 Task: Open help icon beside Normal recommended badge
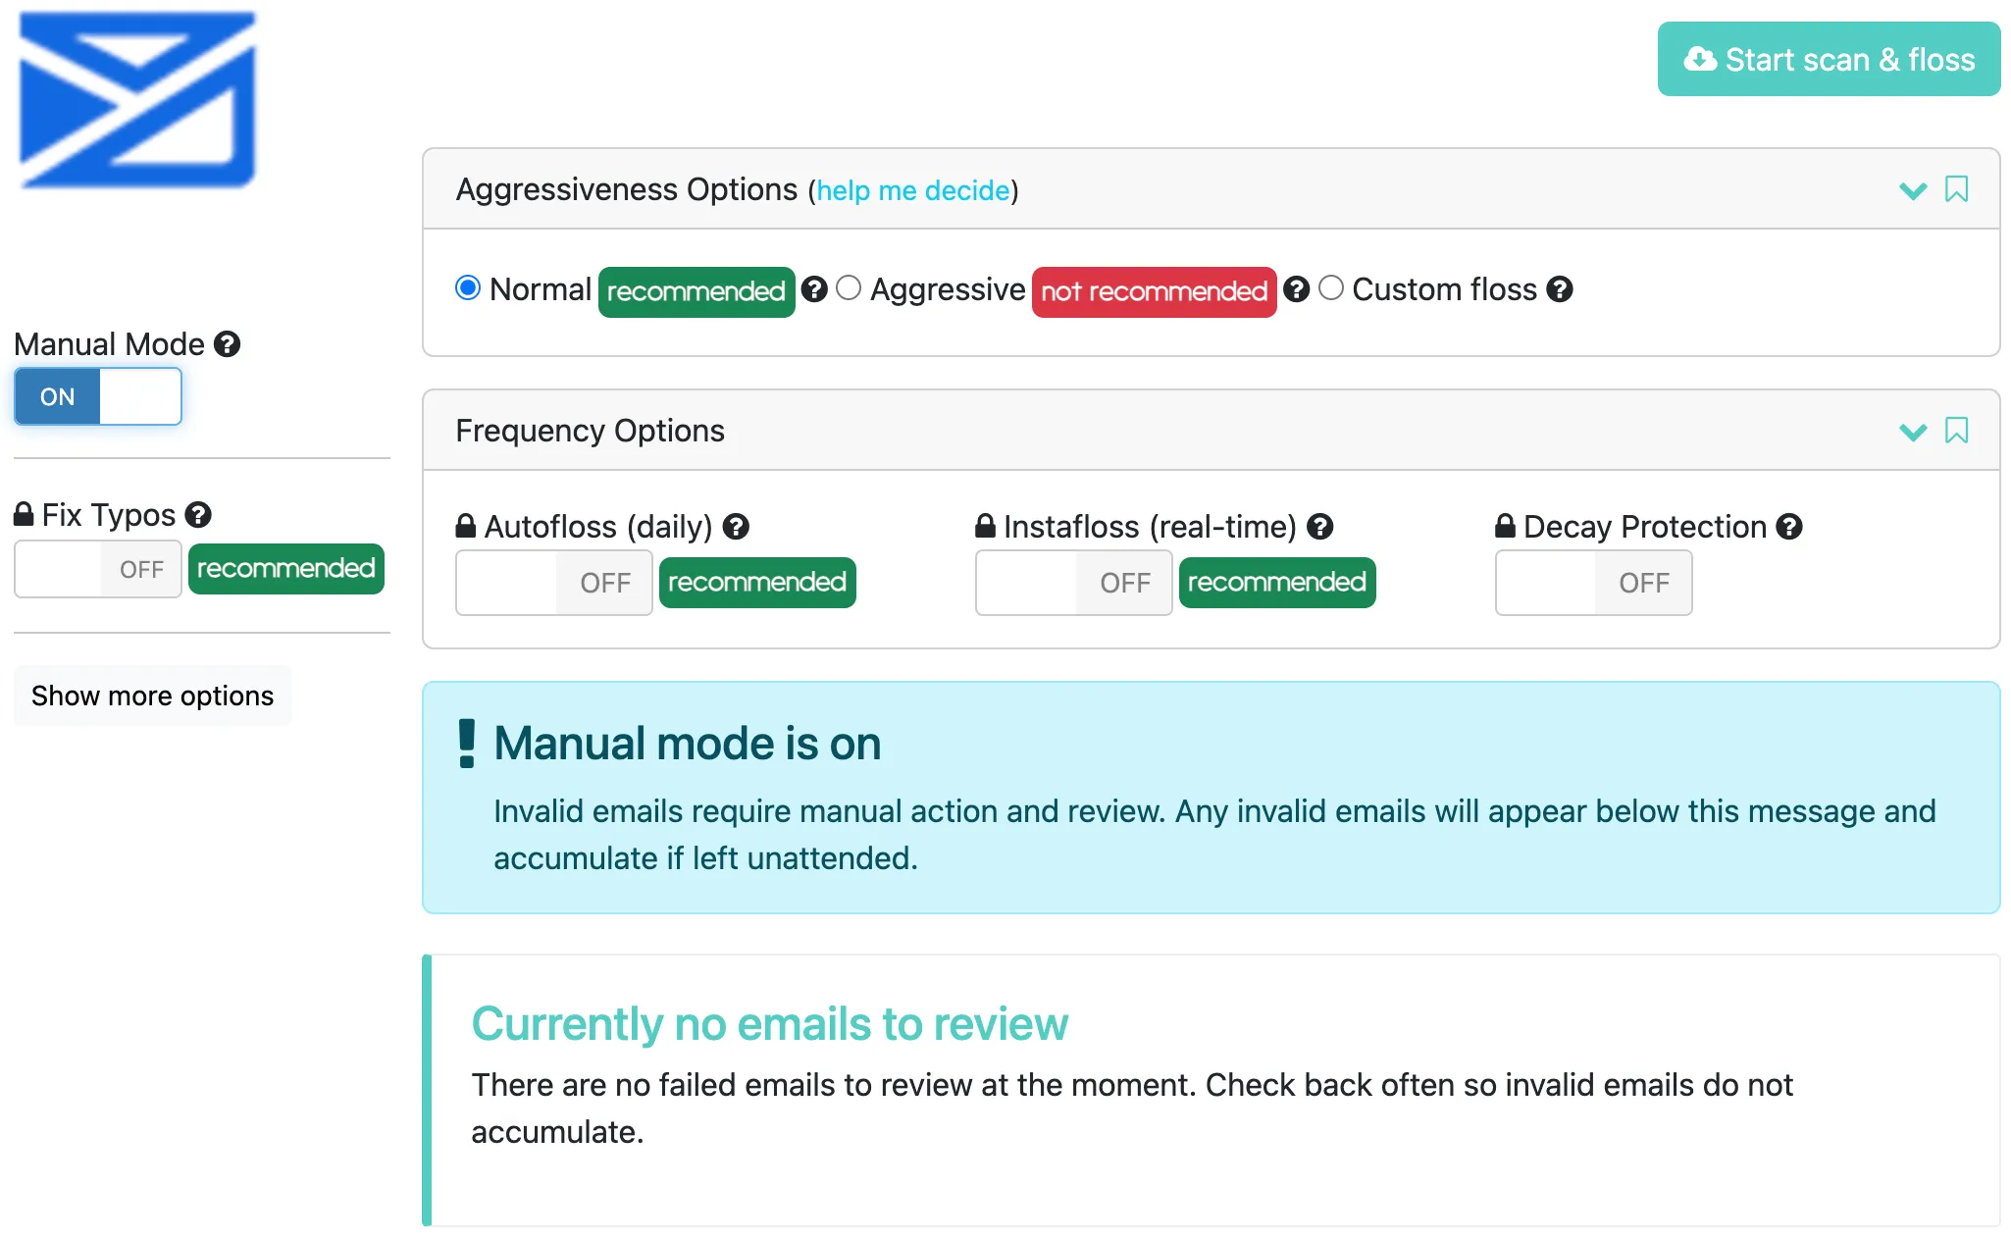click(x=814, y=289)
